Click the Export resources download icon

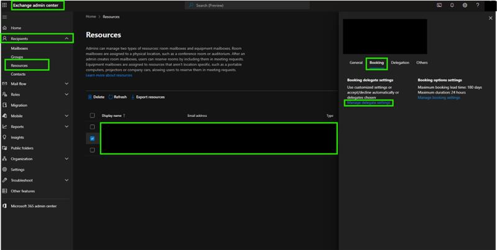point(133,97)
